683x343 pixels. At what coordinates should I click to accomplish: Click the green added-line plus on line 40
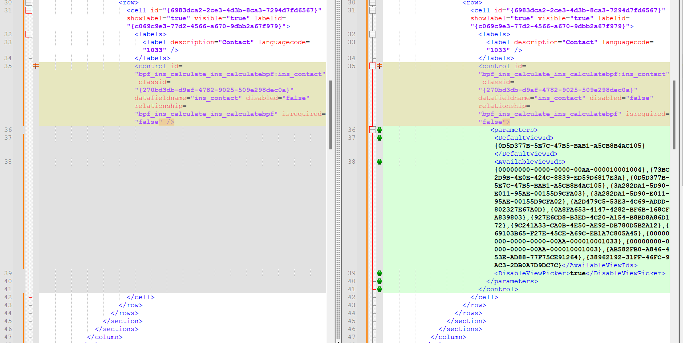tap(380, 281)
